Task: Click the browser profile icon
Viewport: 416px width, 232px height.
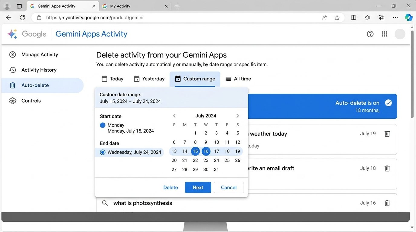Action: (7, 6)
